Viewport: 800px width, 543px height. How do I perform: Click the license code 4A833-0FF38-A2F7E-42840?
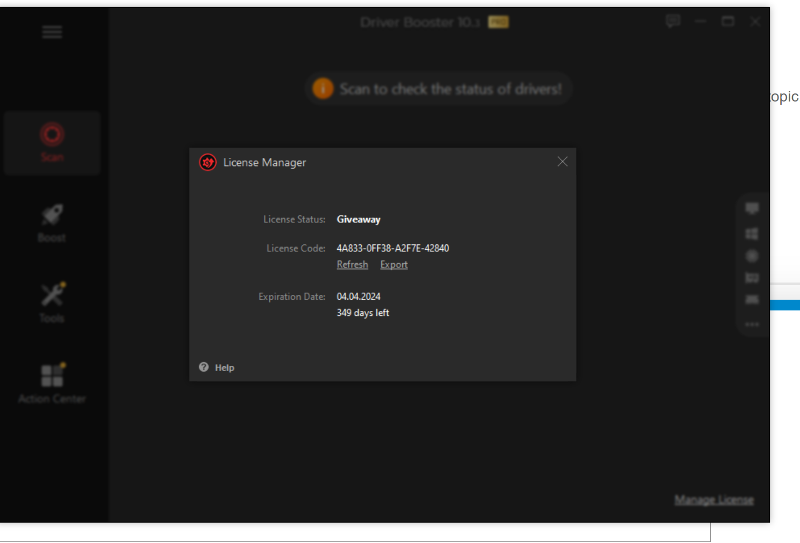click(x=392, y=248)
